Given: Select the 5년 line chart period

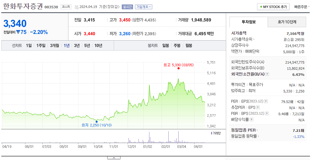Looking at the screenshot, I should [87, 46].
